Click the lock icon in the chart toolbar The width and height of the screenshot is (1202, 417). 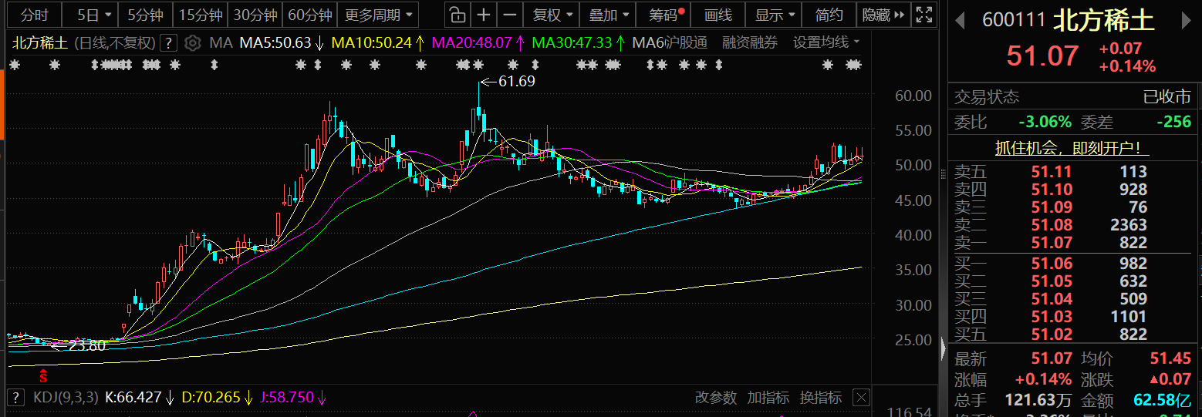coord(458,15)
